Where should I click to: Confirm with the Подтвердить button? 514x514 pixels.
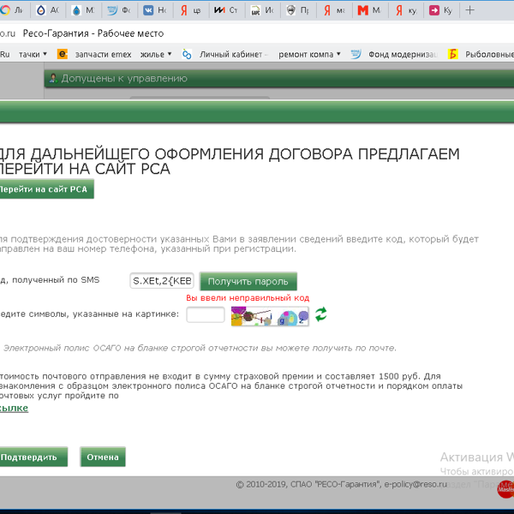pos(33,457)
